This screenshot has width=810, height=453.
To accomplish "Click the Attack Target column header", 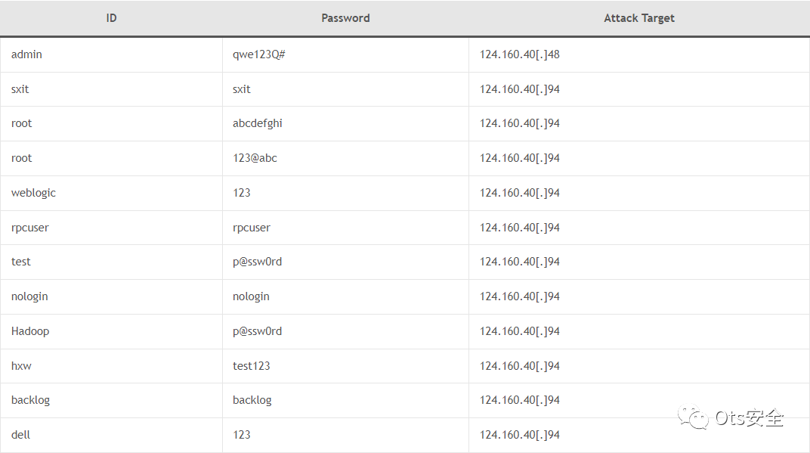I will pos(638,18).
